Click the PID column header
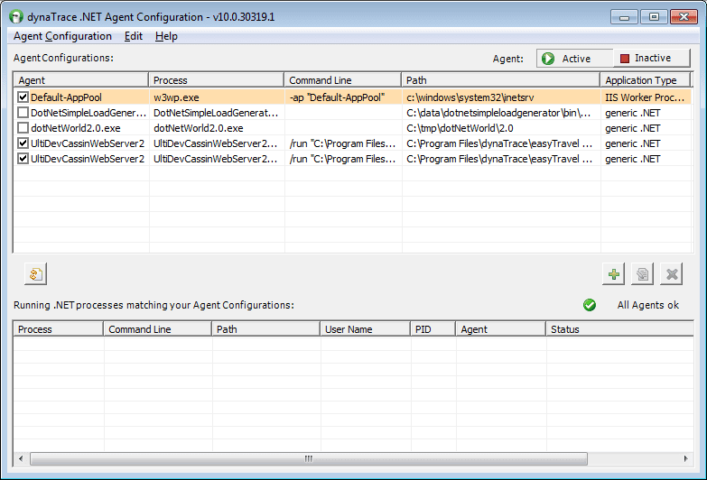The width and height of the screenshot is (707, 480). coord(433,329)
